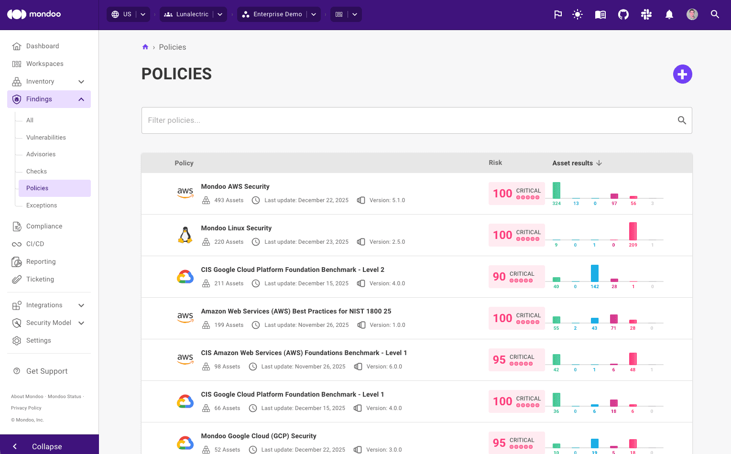Viewport: 731px width, 454px height.
Task: Select the Linux penguin icon for Mondoo Linux Security
Action: point(185,234)
